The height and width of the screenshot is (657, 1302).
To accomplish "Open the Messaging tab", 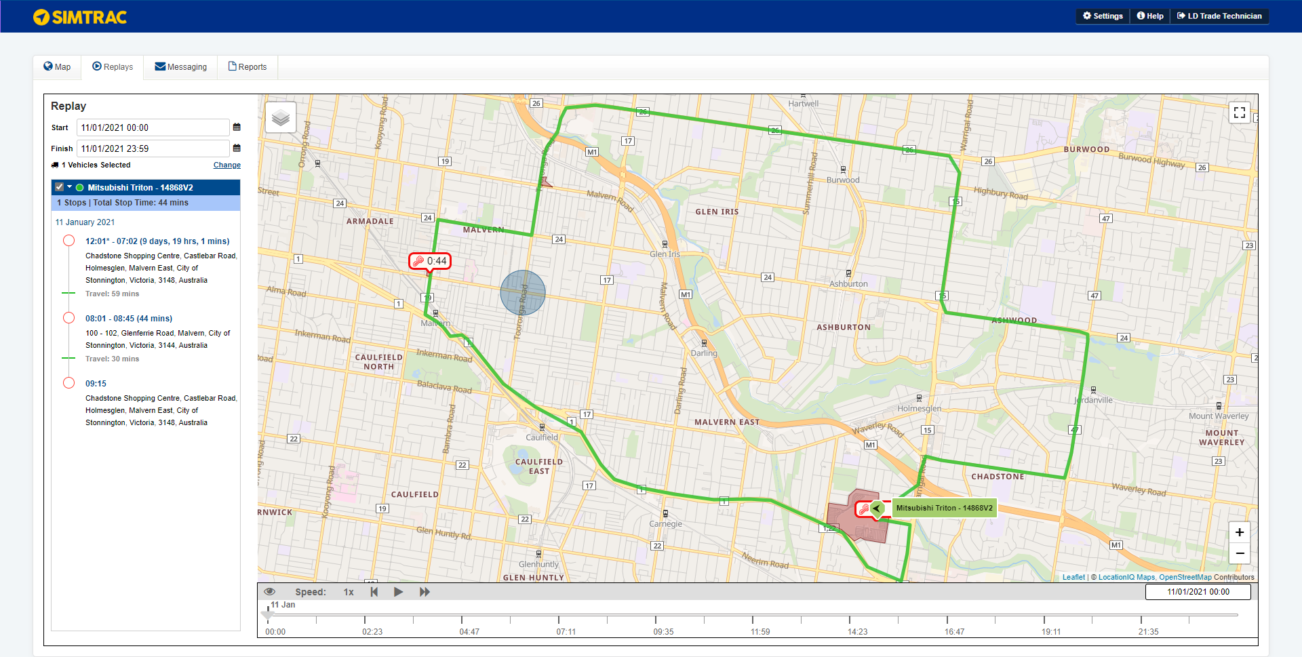I will point(180,66).
